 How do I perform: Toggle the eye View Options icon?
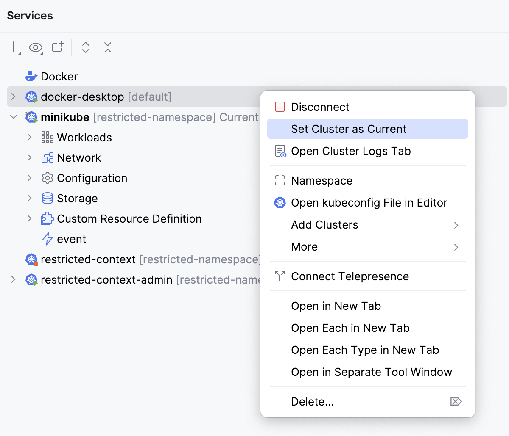pos(36,47)
